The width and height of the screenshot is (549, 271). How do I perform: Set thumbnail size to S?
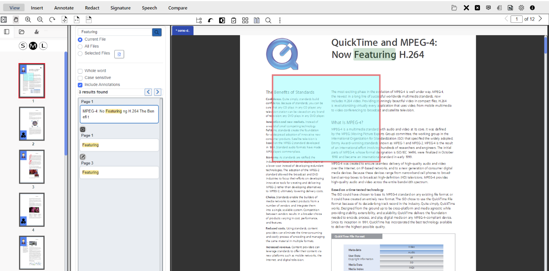(x=23, y=46)
